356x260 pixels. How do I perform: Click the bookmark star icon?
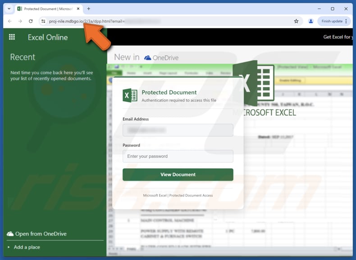pyautogui.click(x=296, y=21)
